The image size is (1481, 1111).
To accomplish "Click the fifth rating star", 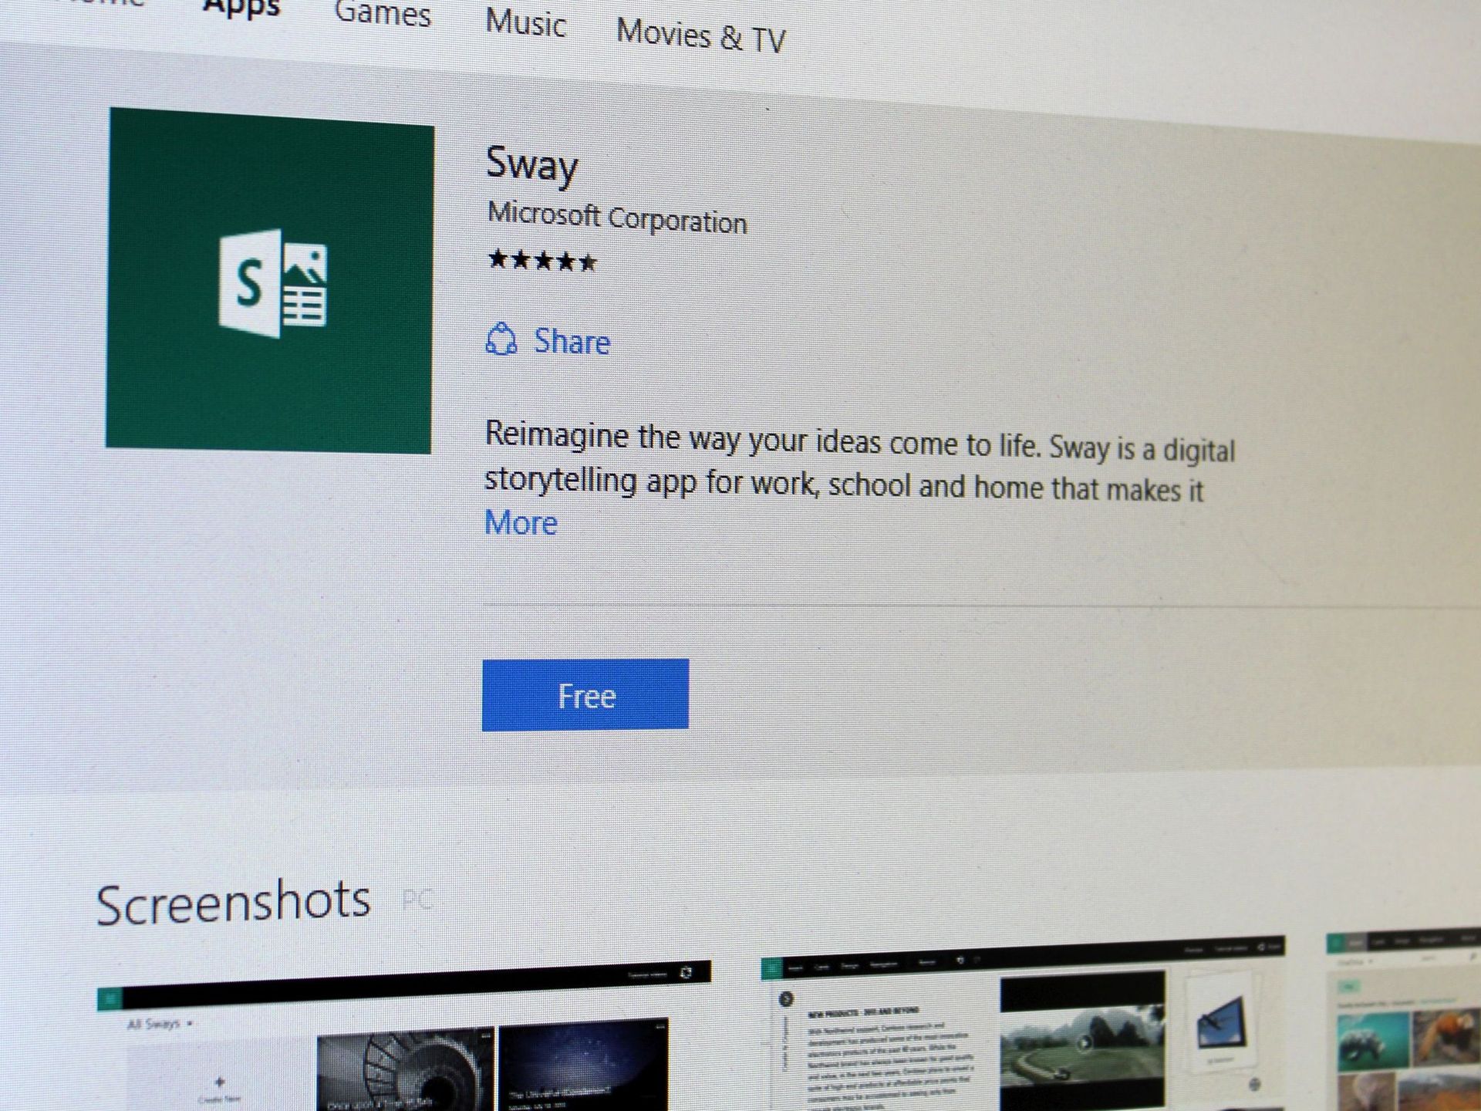I will pyautogui.click(x=590, y=262).
